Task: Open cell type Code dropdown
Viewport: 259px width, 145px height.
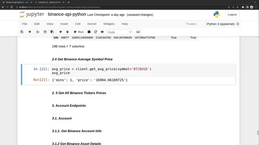Action: (x=120, y=32)
